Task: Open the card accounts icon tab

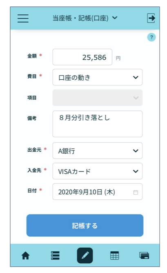Action: pos(144,255)
